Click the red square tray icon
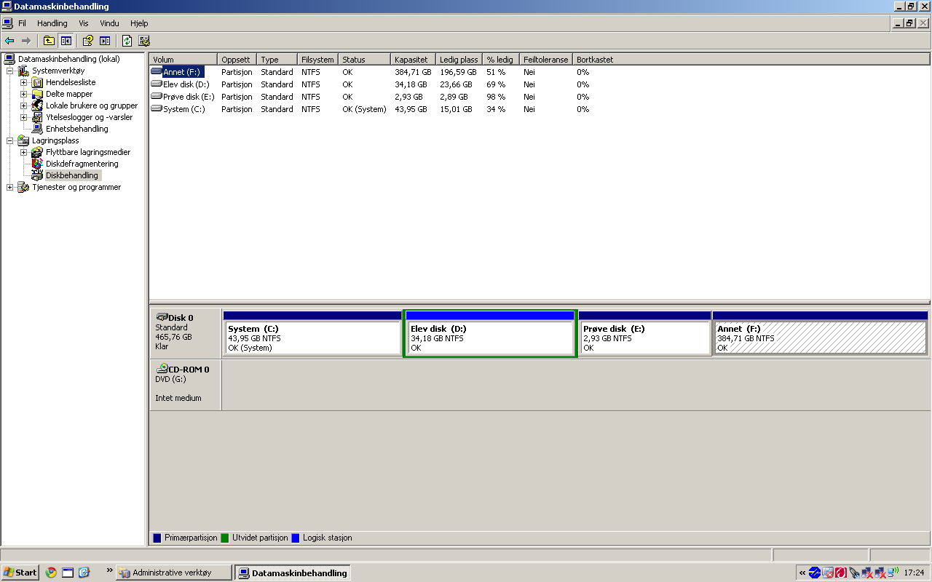 pyautogui.click(x=841, y=573)
